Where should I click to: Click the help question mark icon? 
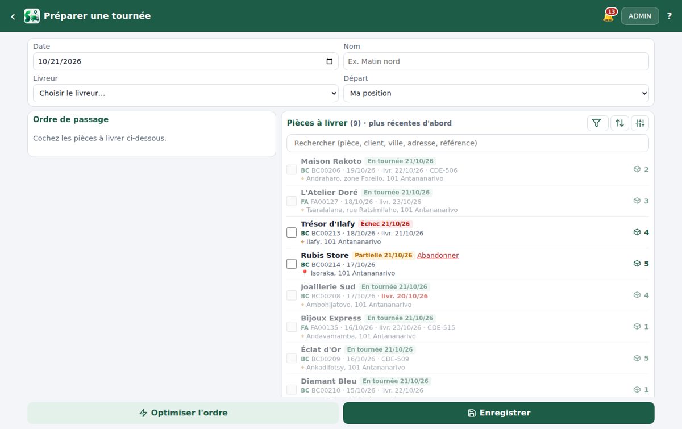(669, 16)
